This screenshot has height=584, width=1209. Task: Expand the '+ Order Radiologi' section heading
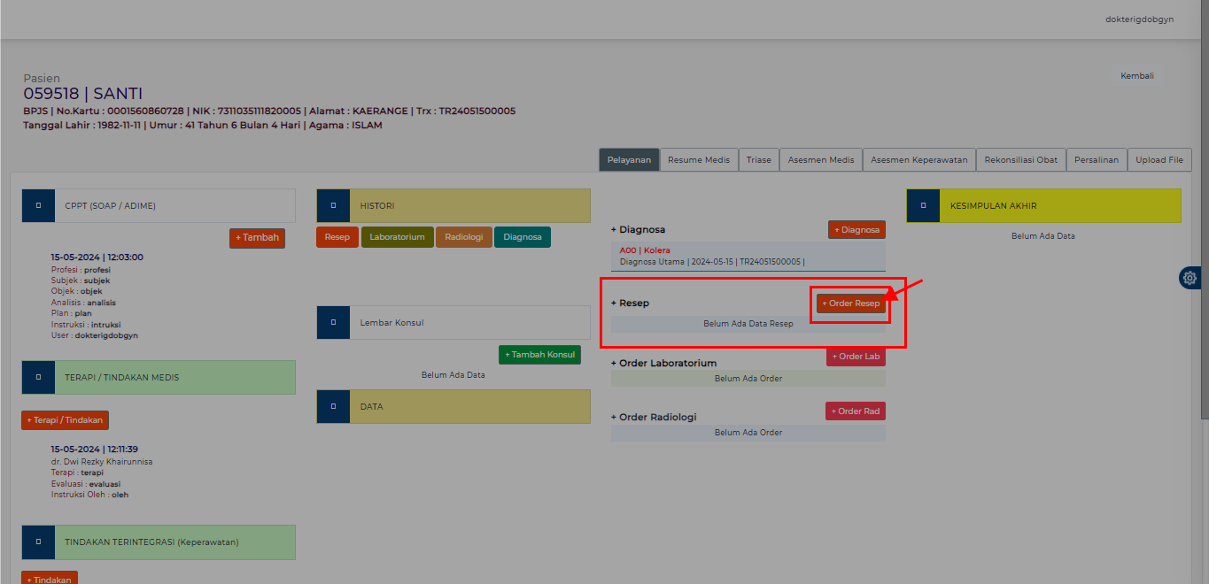point(654,417)
